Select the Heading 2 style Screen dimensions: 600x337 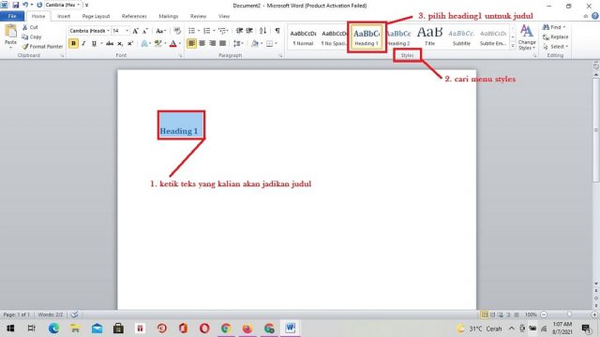[x=398, y=37]
